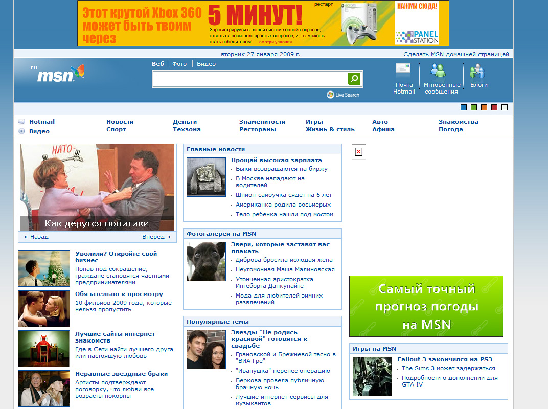Open the Мгновенные сообщения text link

pos(442,88)
